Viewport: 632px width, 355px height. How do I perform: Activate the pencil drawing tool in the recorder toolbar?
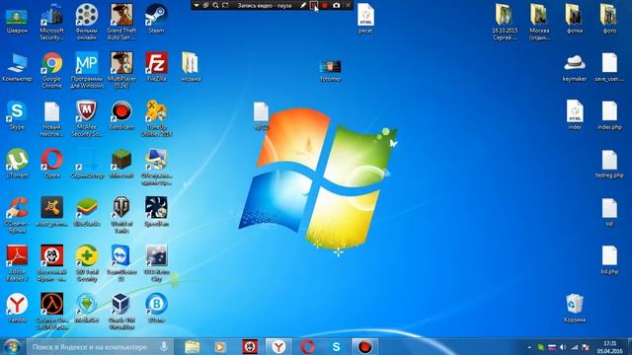303,5
